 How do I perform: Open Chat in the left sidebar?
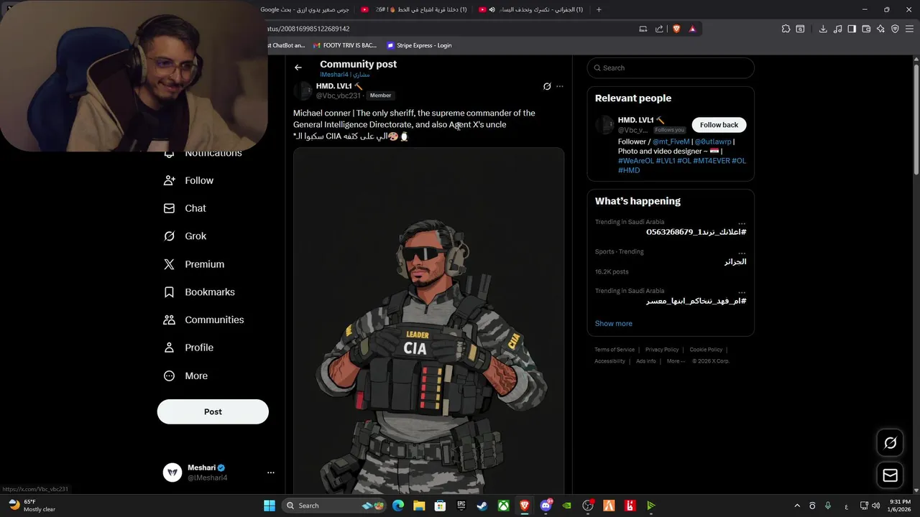pos(185,208)
